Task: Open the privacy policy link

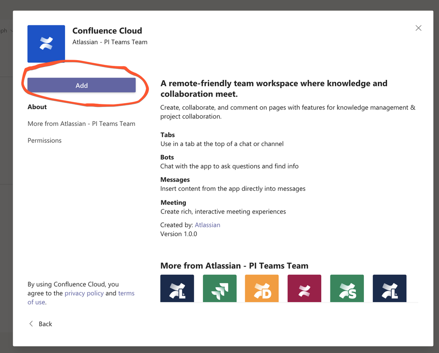Action: coord(84,293)
